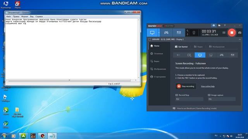The image size is (248, 139).
Task: Choose HDMI device icon in mode selector row
Action: coord(232,55)
